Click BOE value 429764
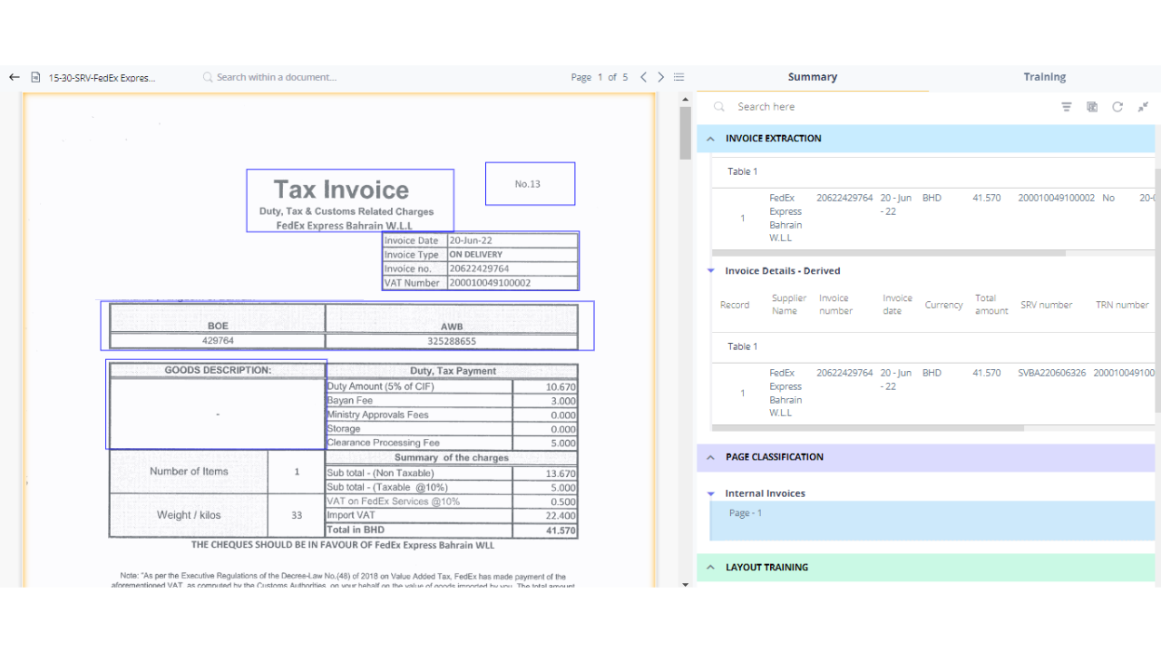This screenshot has width=1161, height=653. (218, 341)
